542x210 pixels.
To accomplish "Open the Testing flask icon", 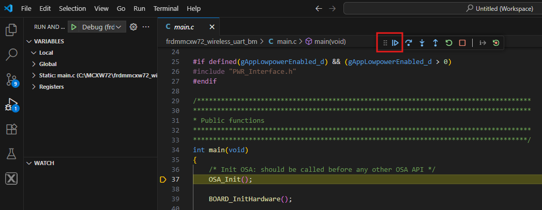I will [x=11, y=154].
